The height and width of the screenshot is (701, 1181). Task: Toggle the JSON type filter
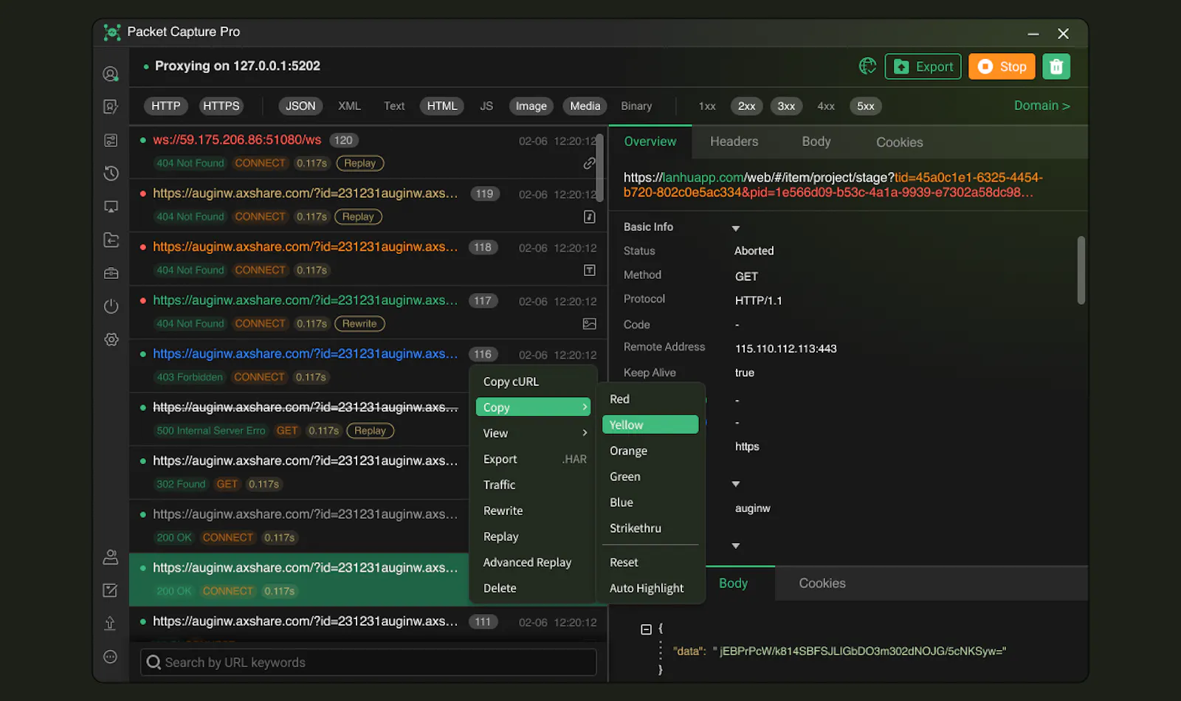pos(300,106)
